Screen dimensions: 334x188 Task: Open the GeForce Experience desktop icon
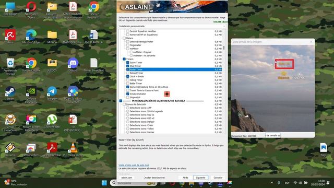coord(31,95)
